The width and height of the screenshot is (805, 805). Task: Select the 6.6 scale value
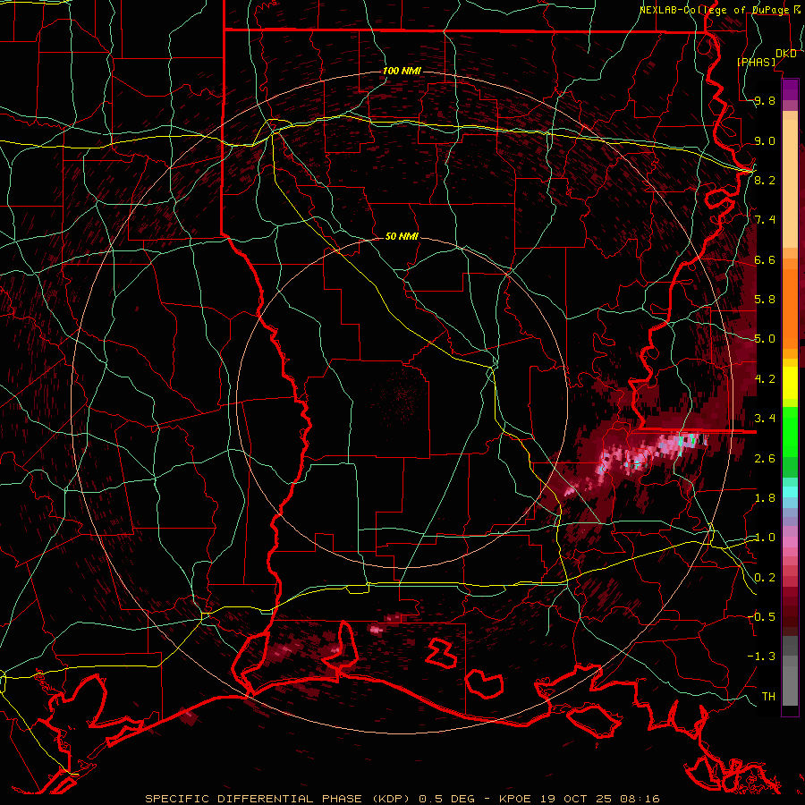click(x=765, y=259)
